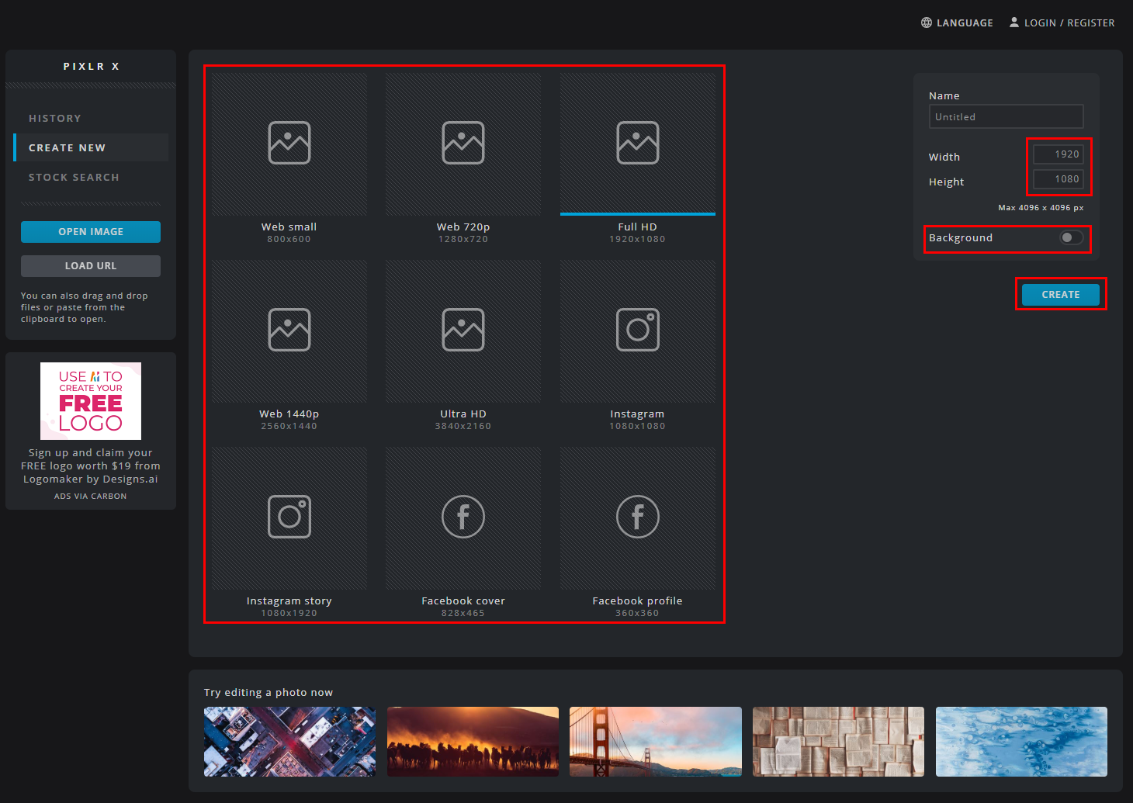Click the free logo ad image
The image size is (1133, 803).
click(91, 401)
